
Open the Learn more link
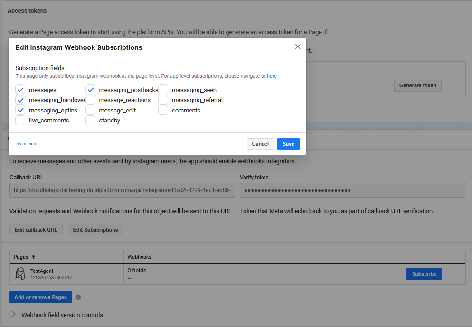(26, 144)
